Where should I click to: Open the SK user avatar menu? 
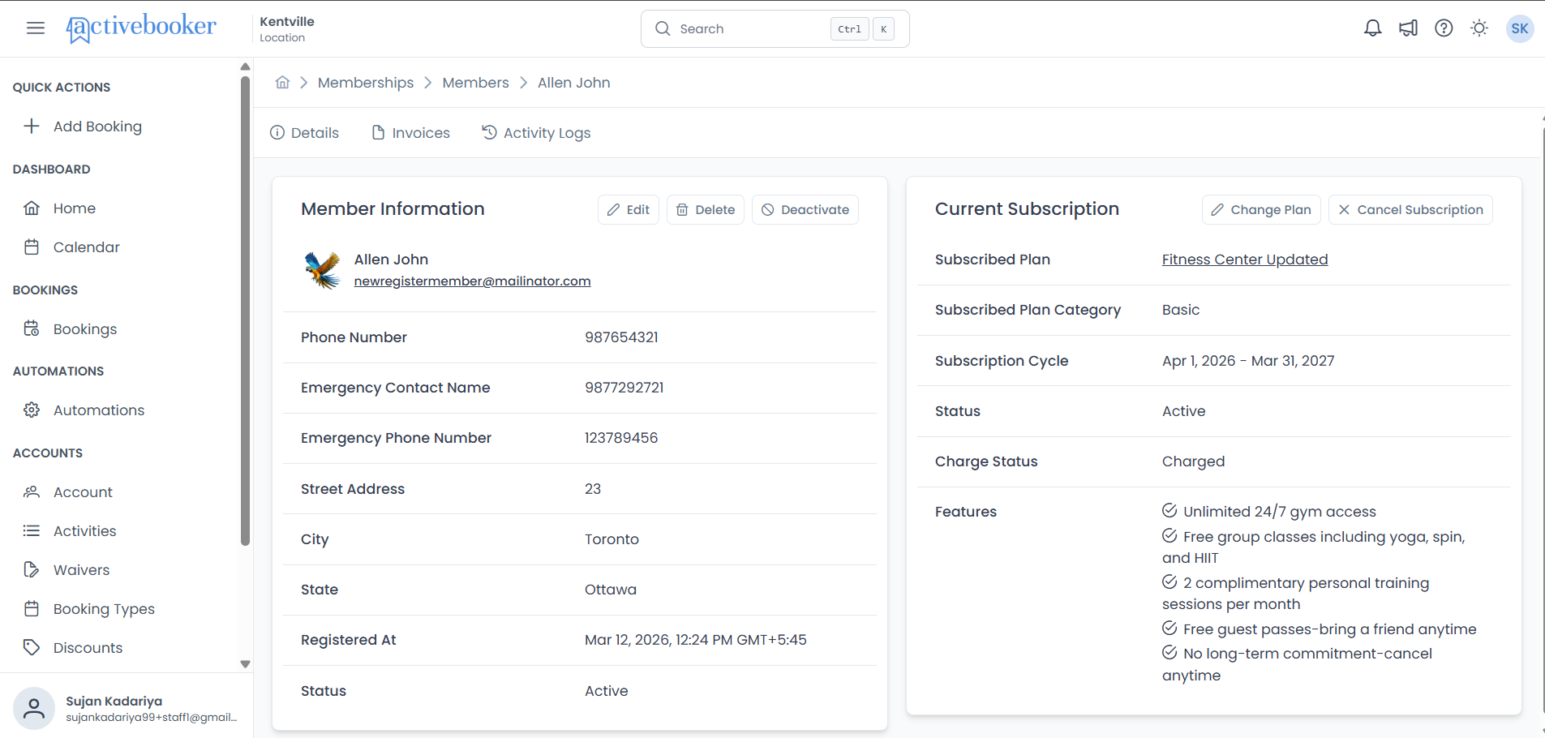click(x=1520, y=28)
